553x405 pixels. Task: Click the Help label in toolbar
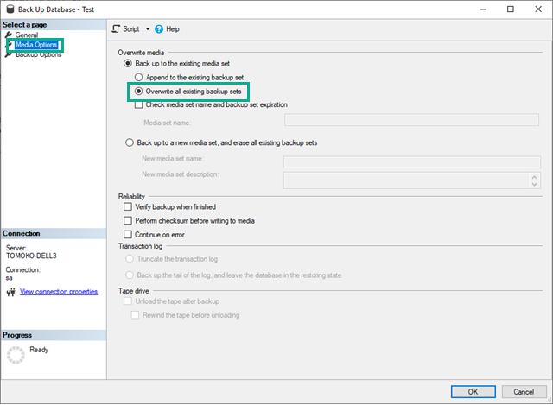point(173,28)
